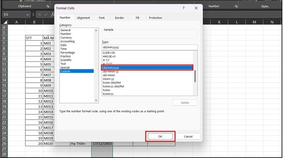Viewport: 283px width, 158px height.
Task: Click the Name Box showing E5
Action: pos(14,14)
